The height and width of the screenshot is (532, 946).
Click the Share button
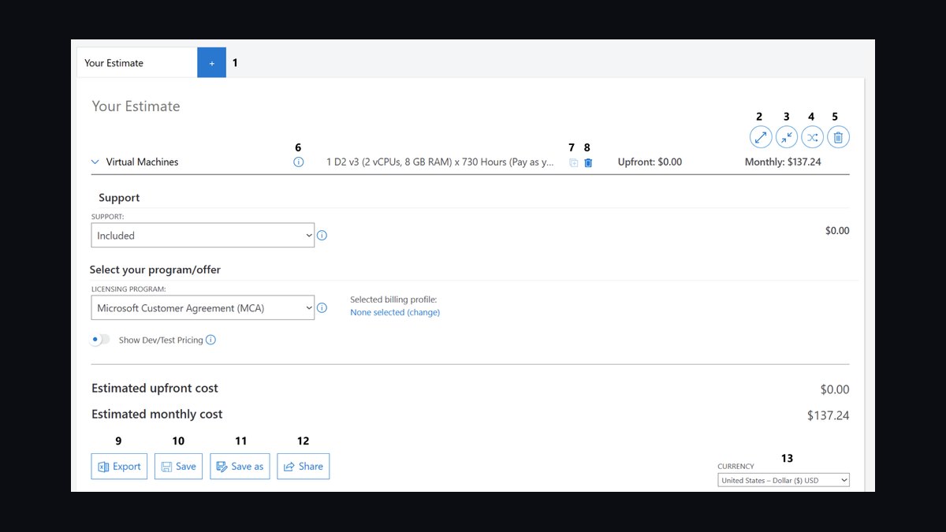point(304,467)
